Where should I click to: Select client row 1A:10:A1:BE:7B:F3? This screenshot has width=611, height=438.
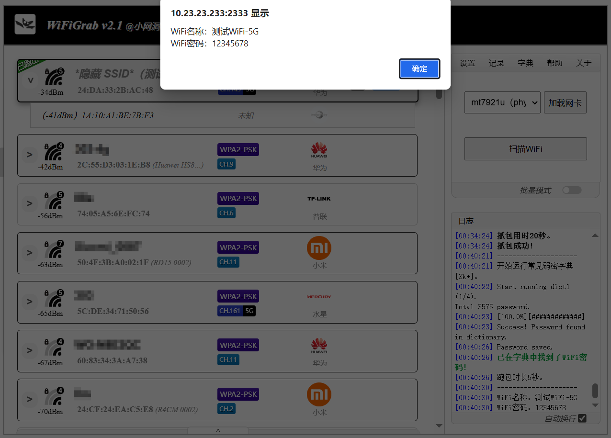[x=223, y=115]
